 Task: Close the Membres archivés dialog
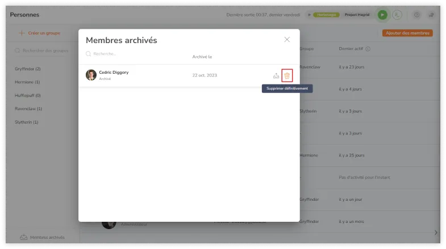click(287, 40)
